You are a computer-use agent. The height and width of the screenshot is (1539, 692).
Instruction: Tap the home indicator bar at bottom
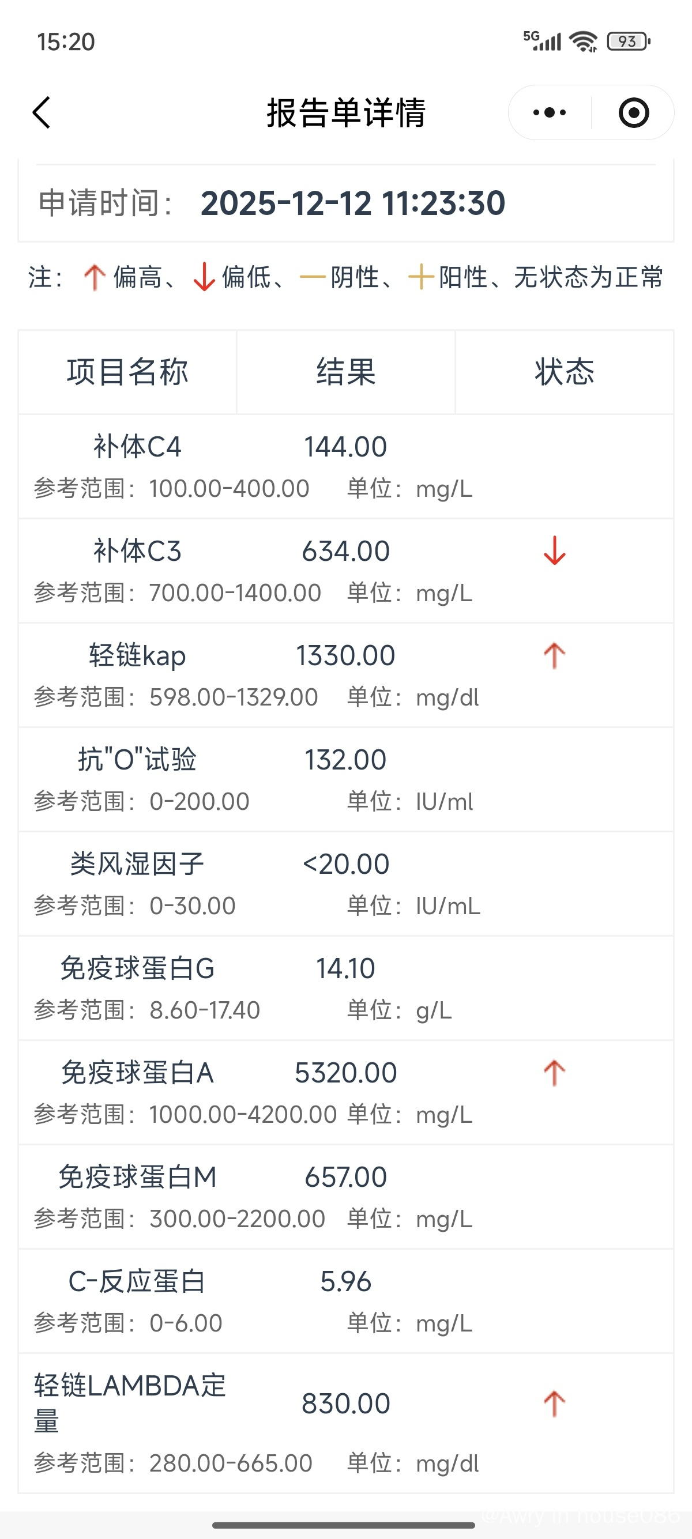[x=344, y=1525]
